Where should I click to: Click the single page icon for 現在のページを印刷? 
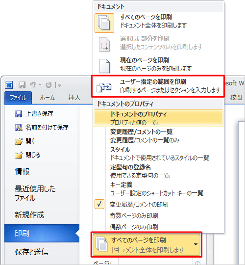[x=104, y=66]
